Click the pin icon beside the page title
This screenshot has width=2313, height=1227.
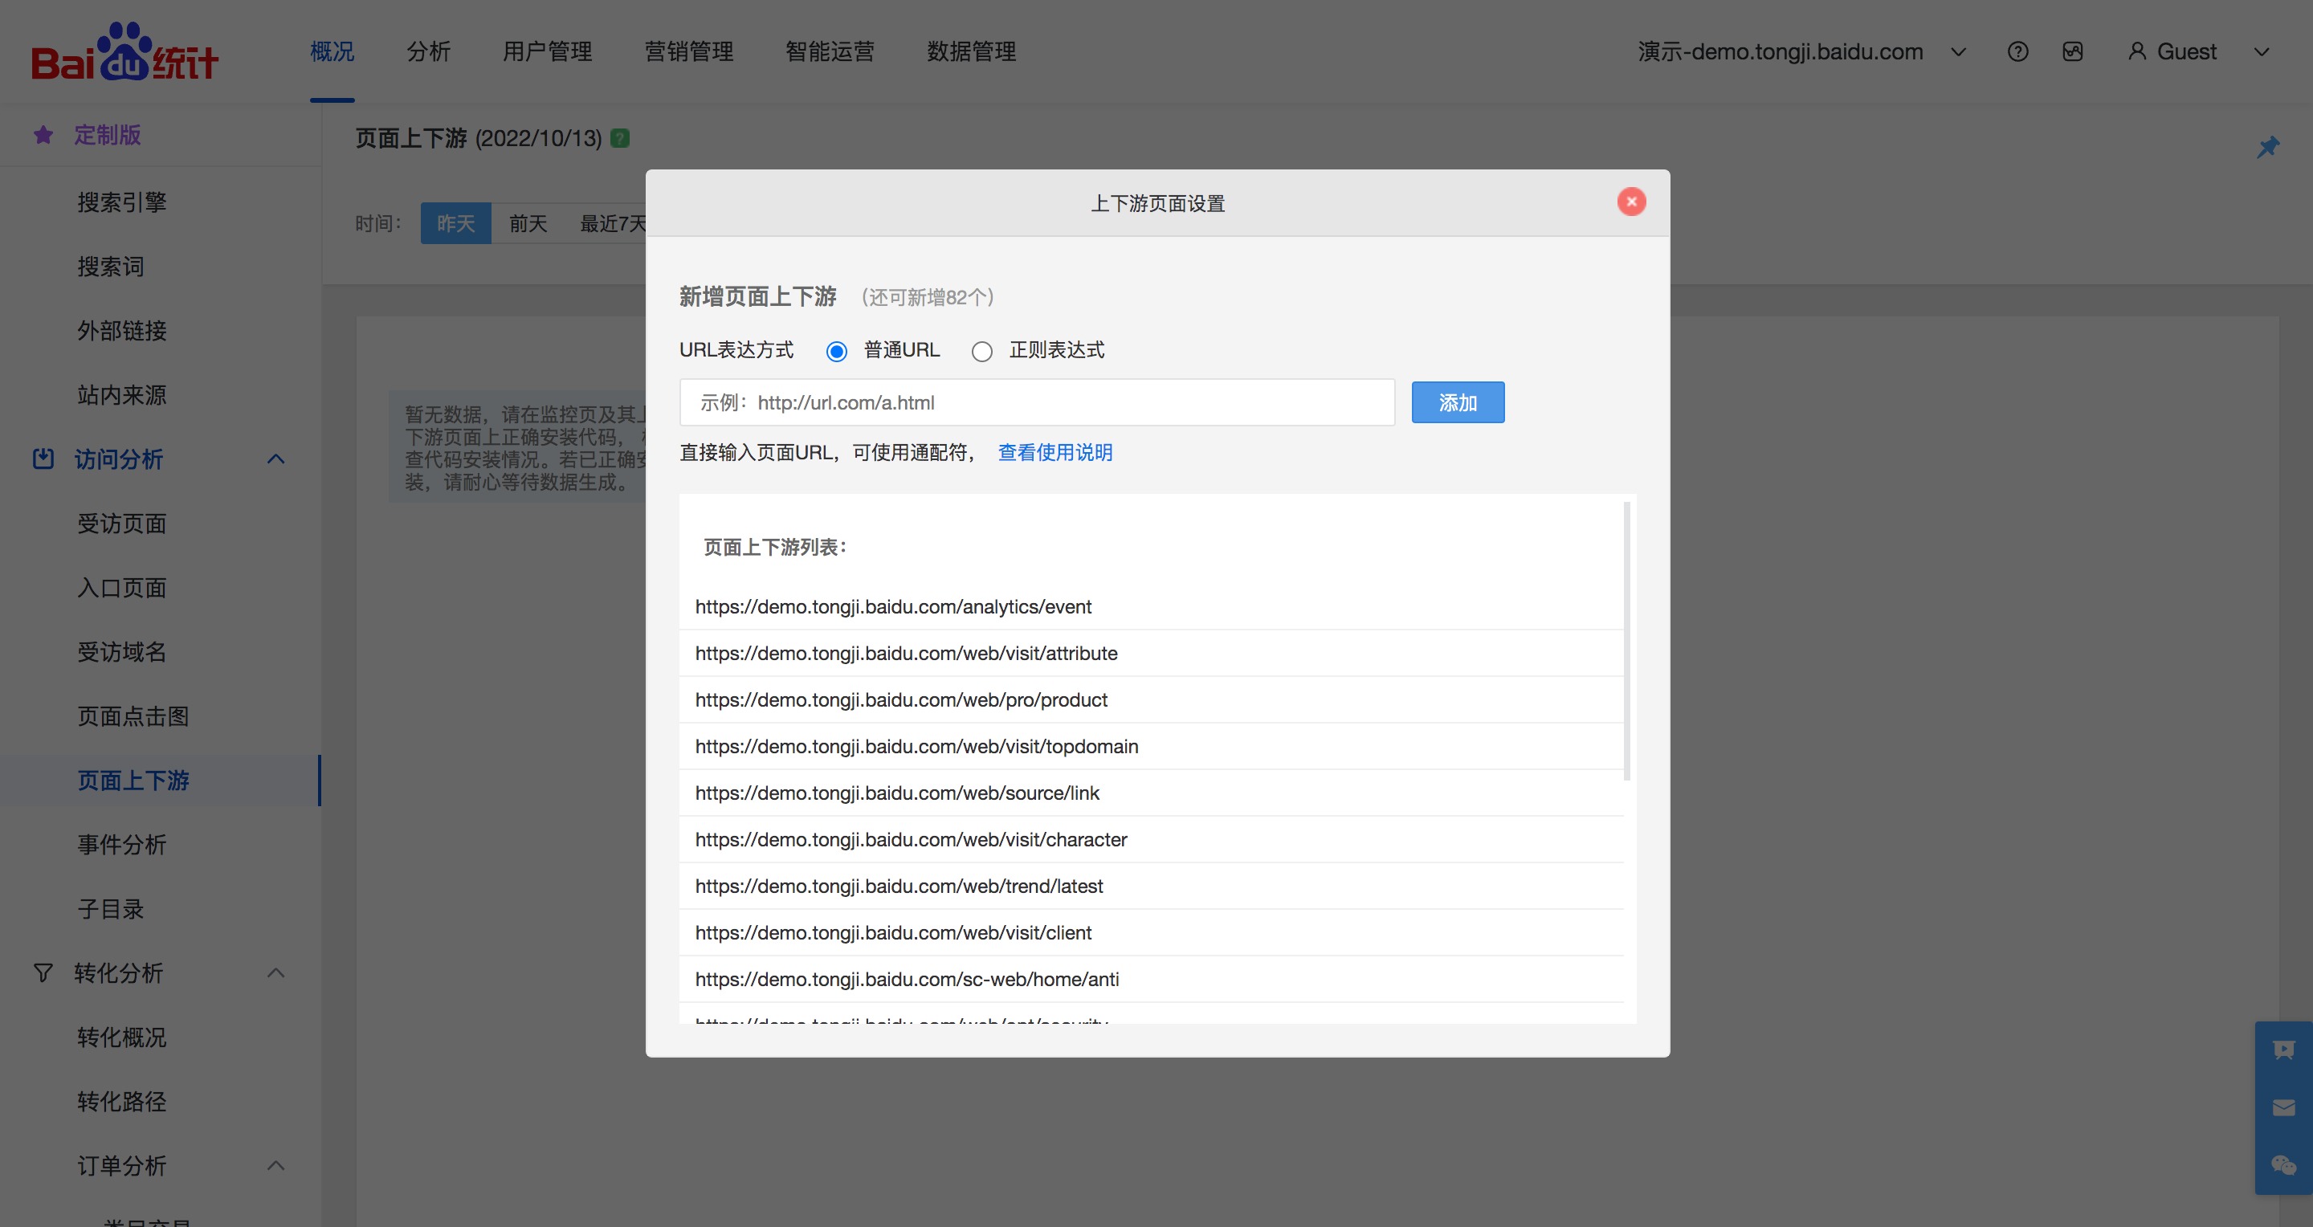pyautogui.click(x=2268, y=147)
